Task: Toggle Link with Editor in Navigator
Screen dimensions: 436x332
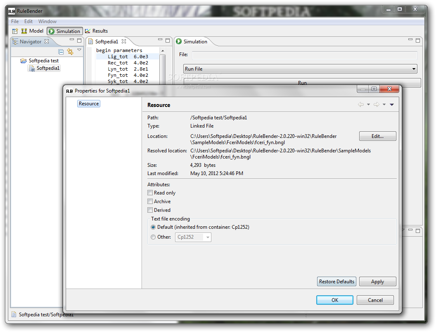Action: [70, 52]
